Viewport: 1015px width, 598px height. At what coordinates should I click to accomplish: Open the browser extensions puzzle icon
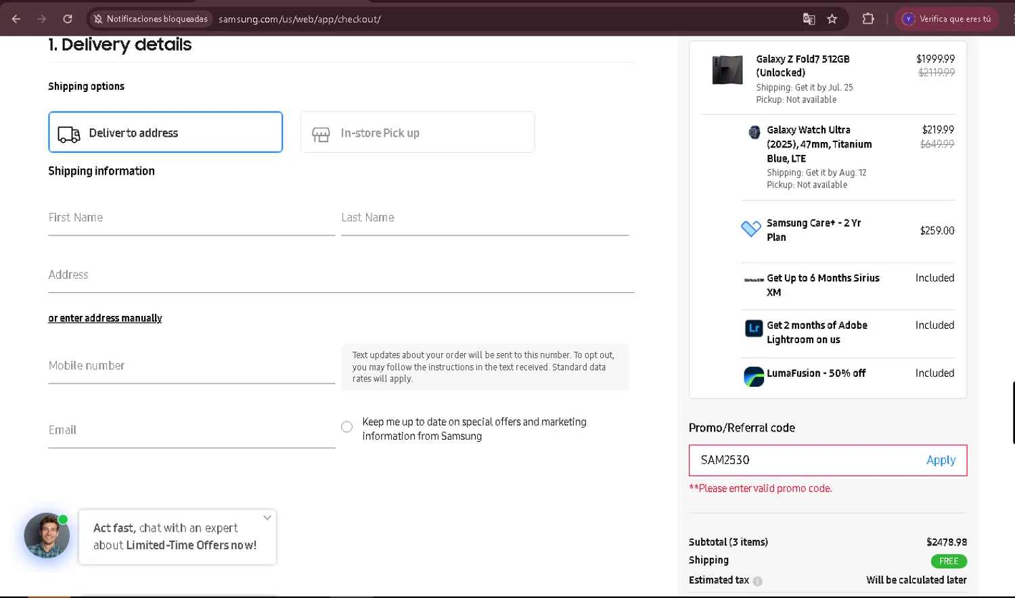(x=868, y=19)
